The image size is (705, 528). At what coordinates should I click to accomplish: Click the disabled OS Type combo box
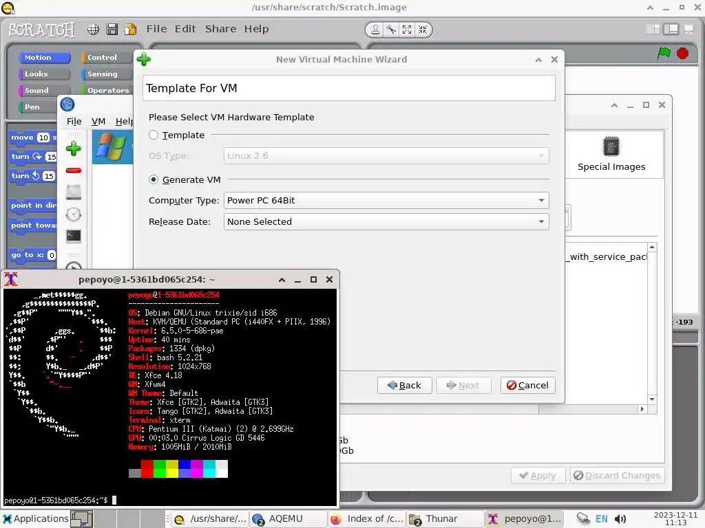386,156
